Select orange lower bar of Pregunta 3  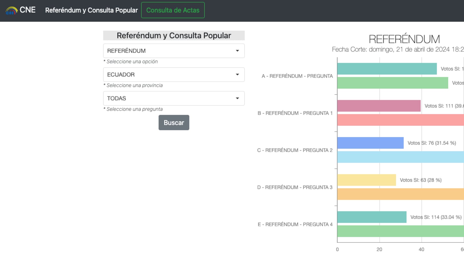(400, 194)
